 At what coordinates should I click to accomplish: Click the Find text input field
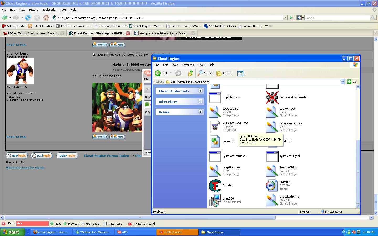pos(32,224)
